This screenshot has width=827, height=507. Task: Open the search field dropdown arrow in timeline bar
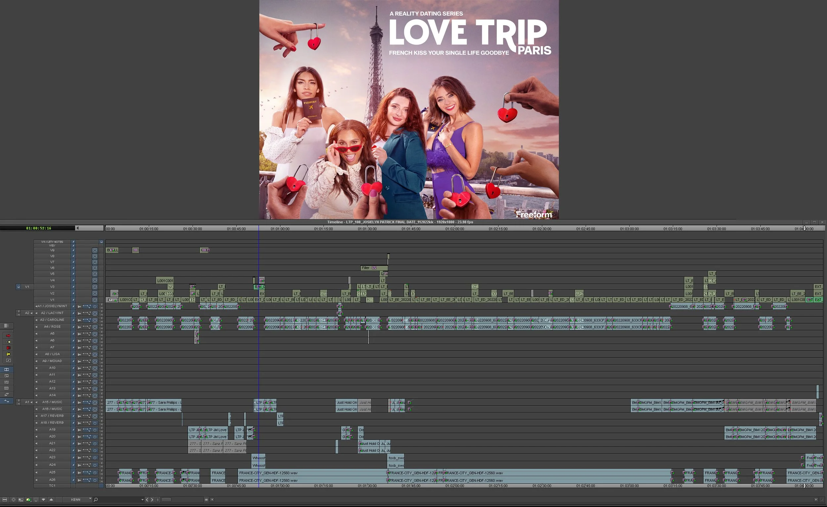142,500
